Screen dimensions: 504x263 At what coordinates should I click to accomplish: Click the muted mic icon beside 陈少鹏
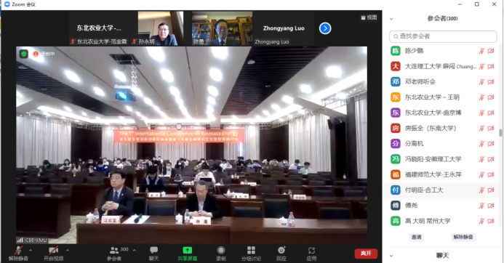click(x=481, y=51)
